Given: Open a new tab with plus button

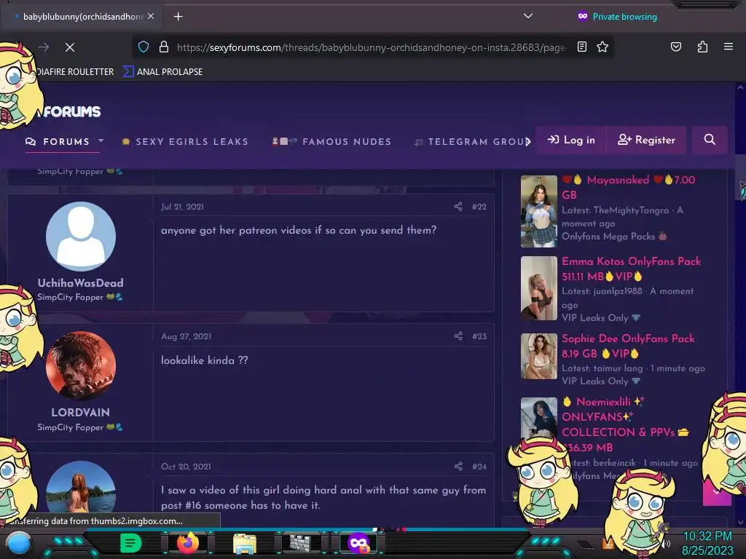Looking at the screenshot, I should 178,17.
